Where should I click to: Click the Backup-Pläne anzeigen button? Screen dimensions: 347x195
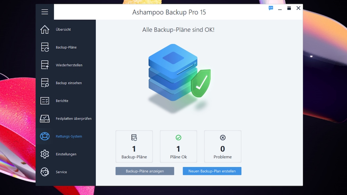tap(145, 171)
